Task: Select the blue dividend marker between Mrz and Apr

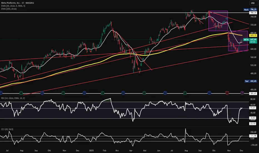Action: (x=123, y=93)
